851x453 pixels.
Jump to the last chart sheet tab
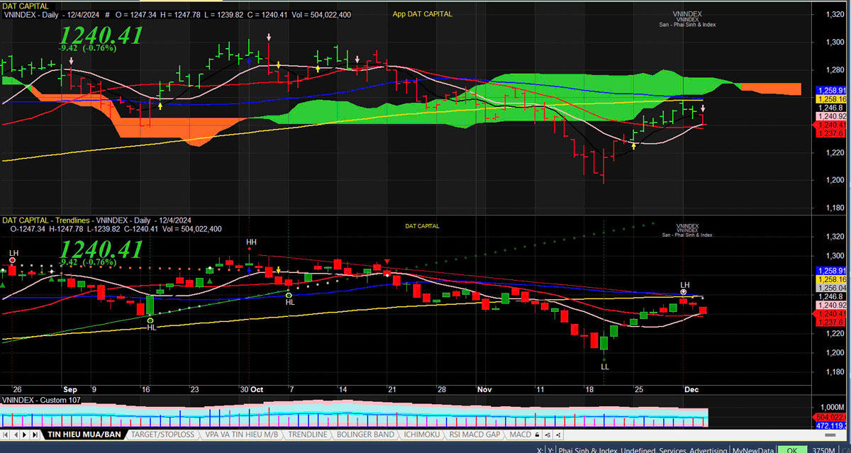[34, 434]
